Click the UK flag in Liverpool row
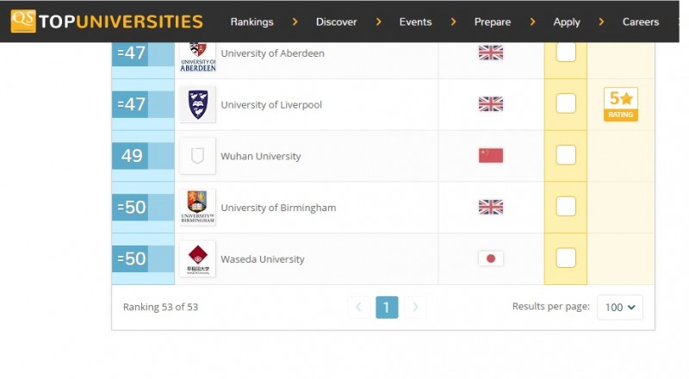The width and height of the screenshot is (689, 379). [x=491, y=103]
